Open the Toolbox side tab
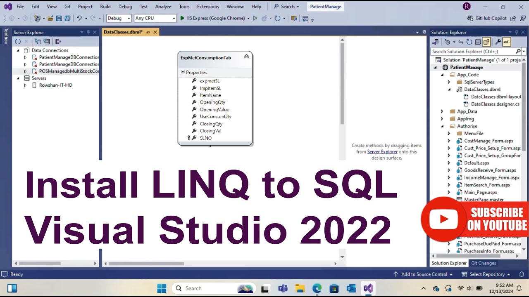Image resolution: width=529 pixels, height=297 pixels. click(6, 36)
